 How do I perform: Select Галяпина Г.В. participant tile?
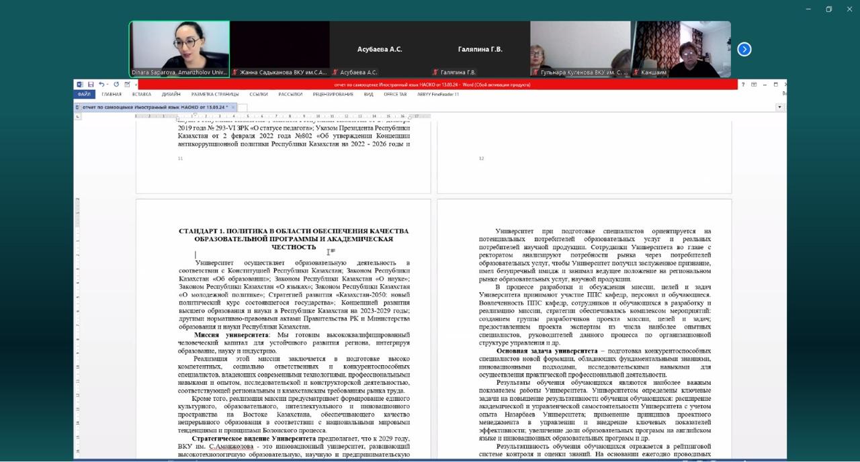point(480,49)
